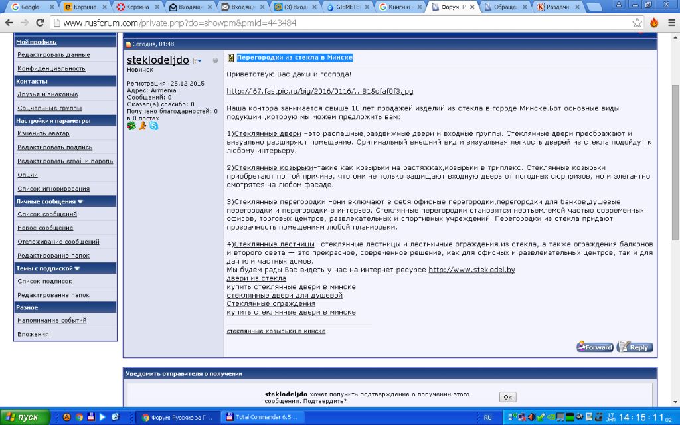Click the Skype icon in user profile
Image resolution: width=680 pixels, height=425 pixels.
[154, 126]
